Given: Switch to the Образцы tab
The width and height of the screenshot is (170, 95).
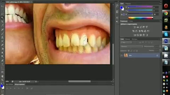Looking at the screenshot, I should tap(128, 4).
